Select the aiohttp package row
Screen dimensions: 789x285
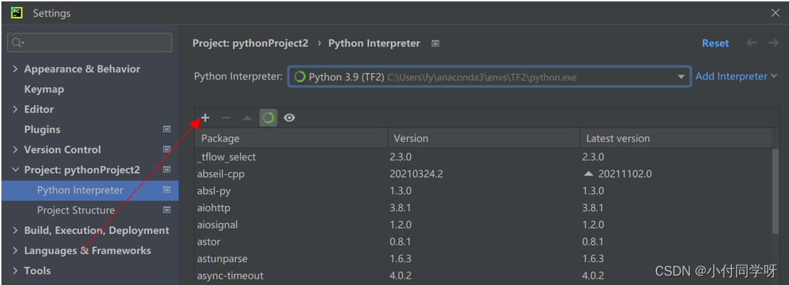[483, 208]
